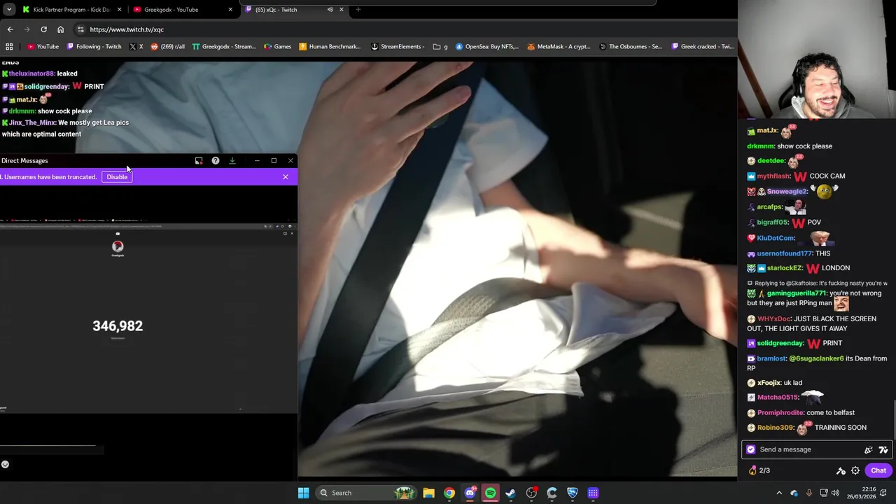Close the Greekgodx YouTube tab

coord(230,10)
